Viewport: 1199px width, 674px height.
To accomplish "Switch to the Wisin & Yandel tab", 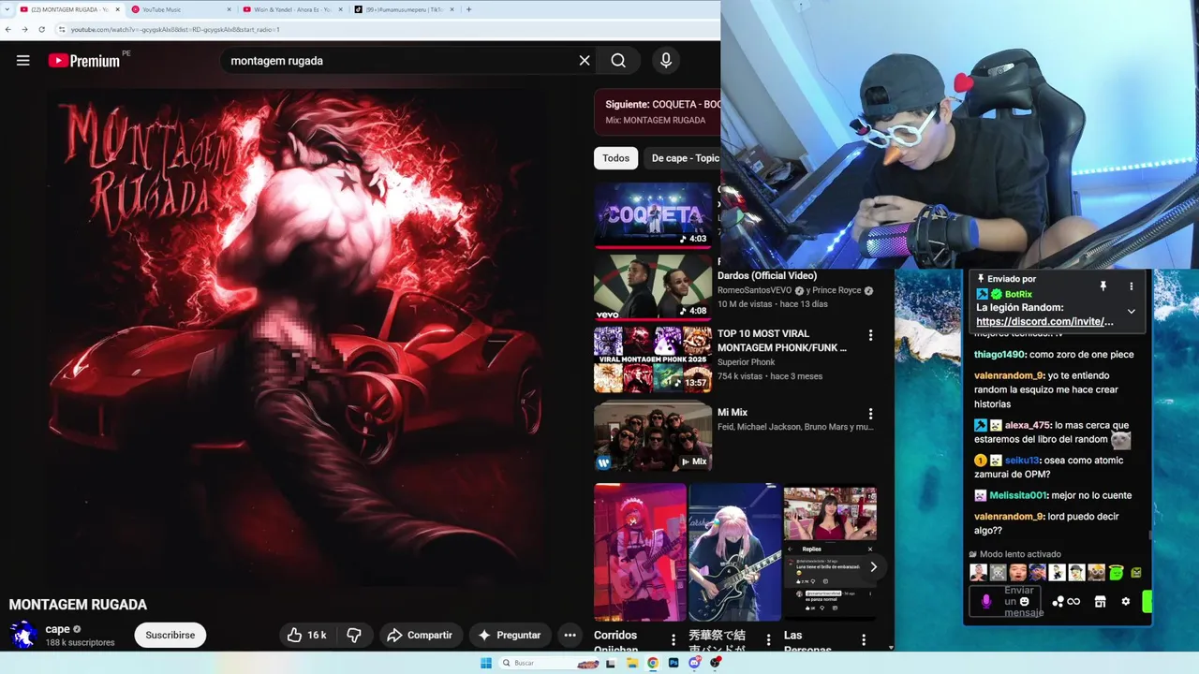I will [290, 9].
